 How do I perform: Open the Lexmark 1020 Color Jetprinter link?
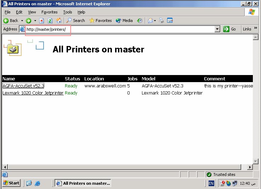33,93
